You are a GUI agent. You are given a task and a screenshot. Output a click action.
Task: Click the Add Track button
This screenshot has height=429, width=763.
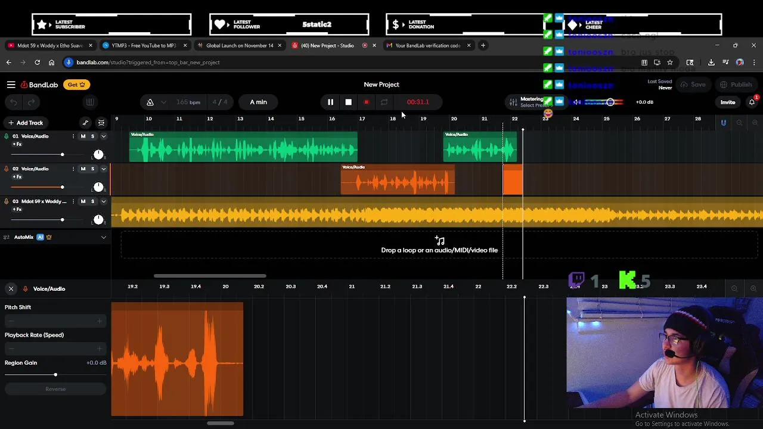(x=26, y=123)
